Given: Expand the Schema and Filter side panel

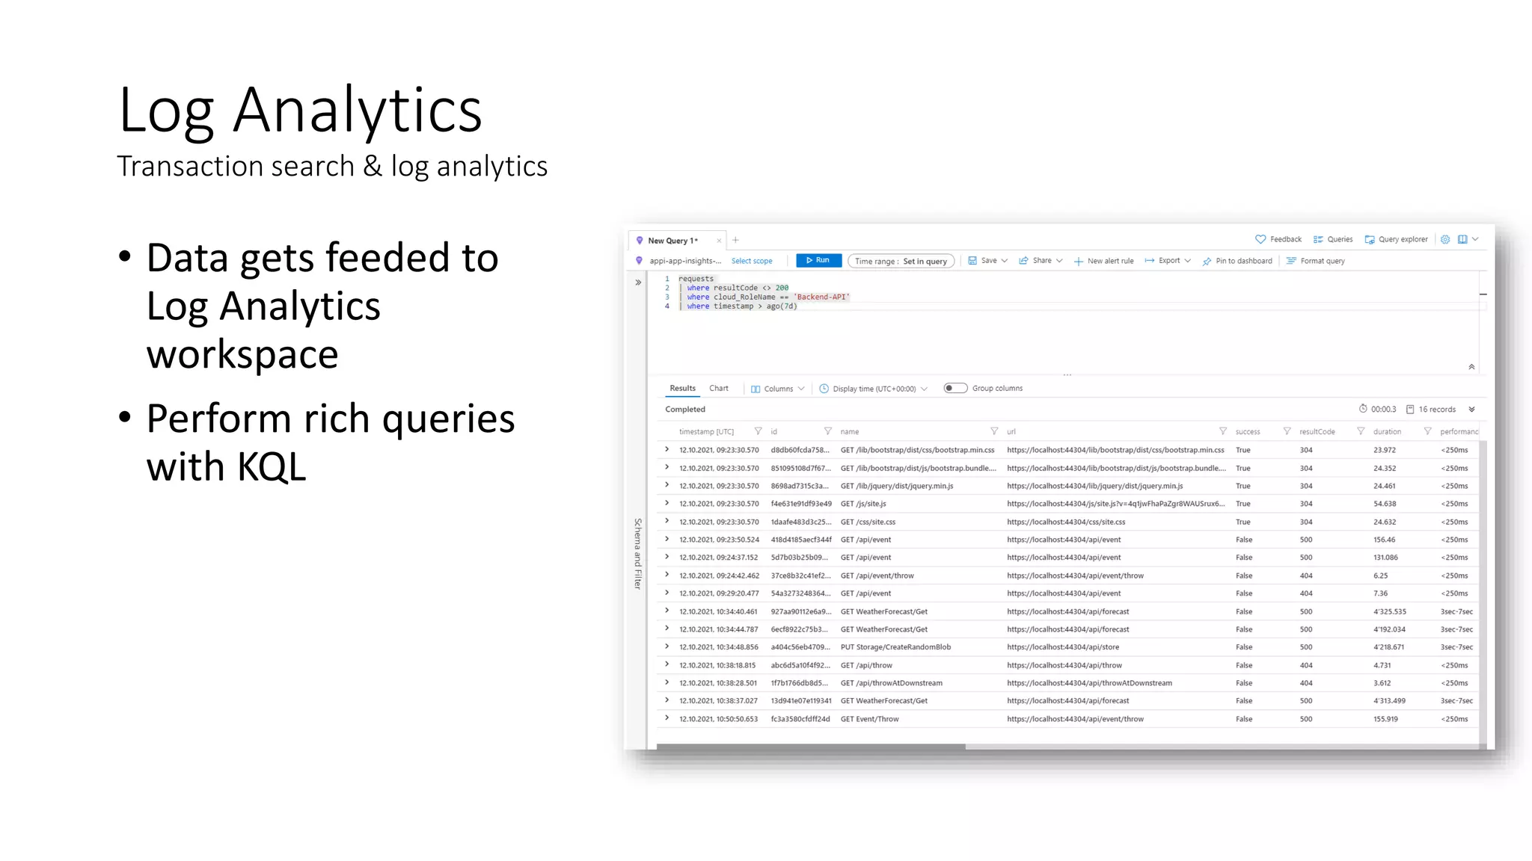Looking at the screenshot, I should point(638,283).
